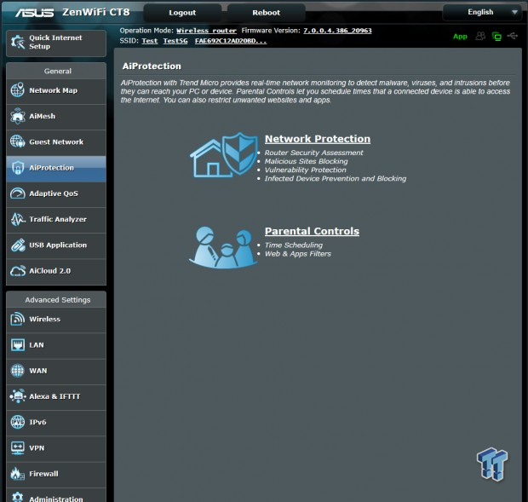This screenshot has height=502, width=528.
Task: Click the USB status icon in header
Action: [x=513, y=36]
